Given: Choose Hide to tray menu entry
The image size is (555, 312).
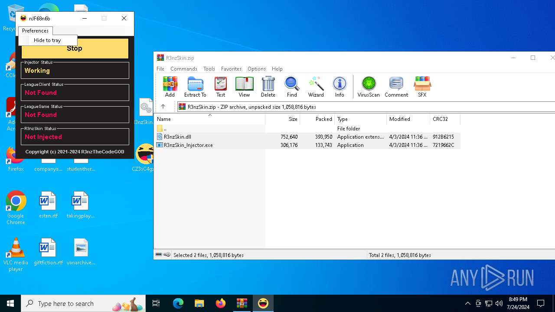Looking at the screenshot, I should [47, 40].
